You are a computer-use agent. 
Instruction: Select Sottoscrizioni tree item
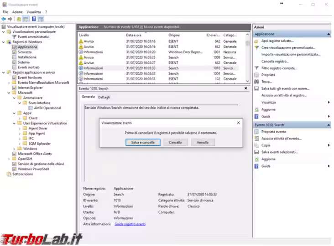22,174
